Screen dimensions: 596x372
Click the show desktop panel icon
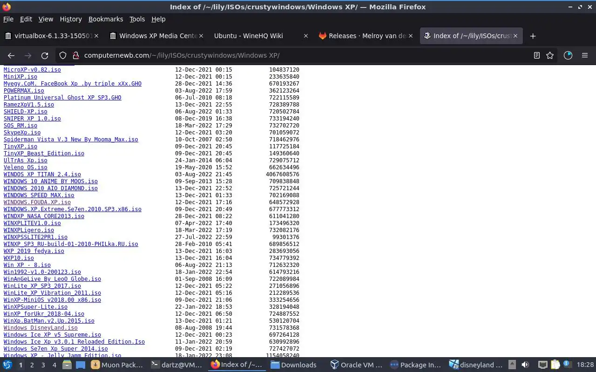click(81, 365)
